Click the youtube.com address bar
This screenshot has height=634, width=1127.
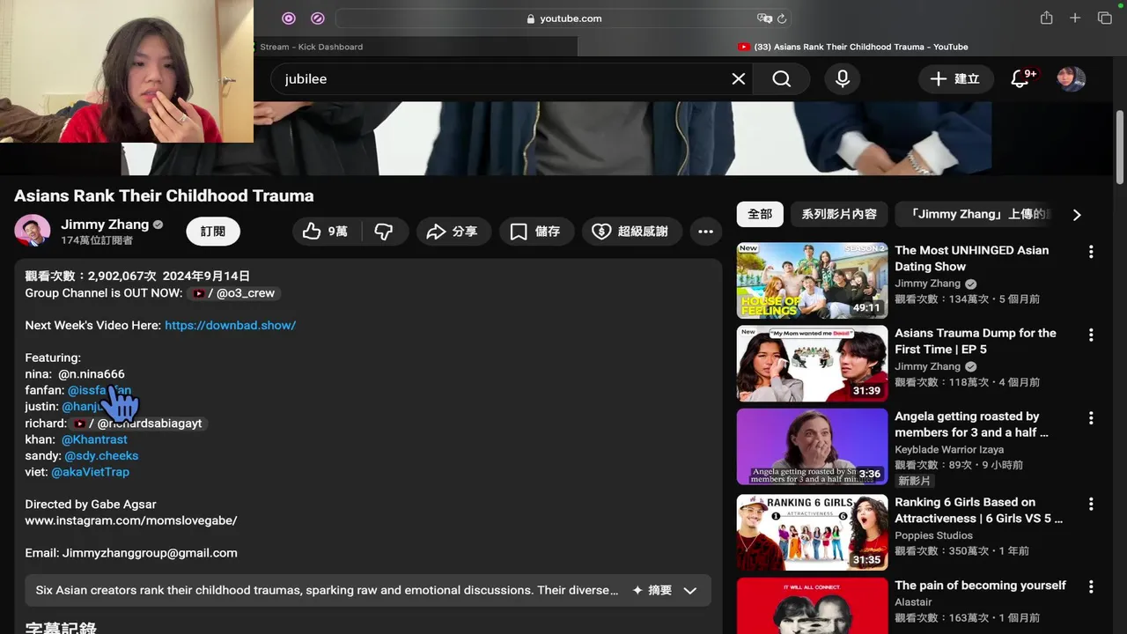click(563, 18)
